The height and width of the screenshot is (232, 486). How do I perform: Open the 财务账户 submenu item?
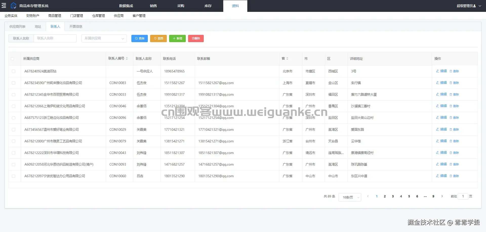pyautogui.click(x=33, y=16)
